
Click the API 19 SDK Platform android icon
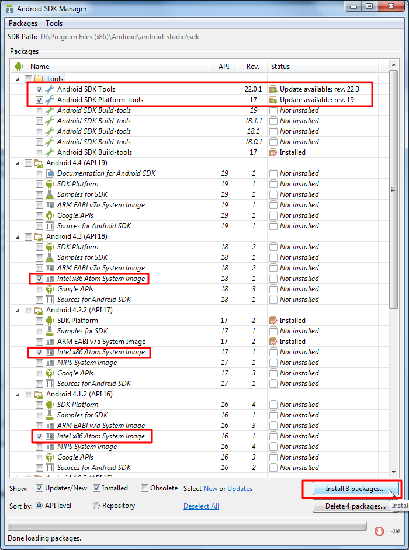click(50, 184)
